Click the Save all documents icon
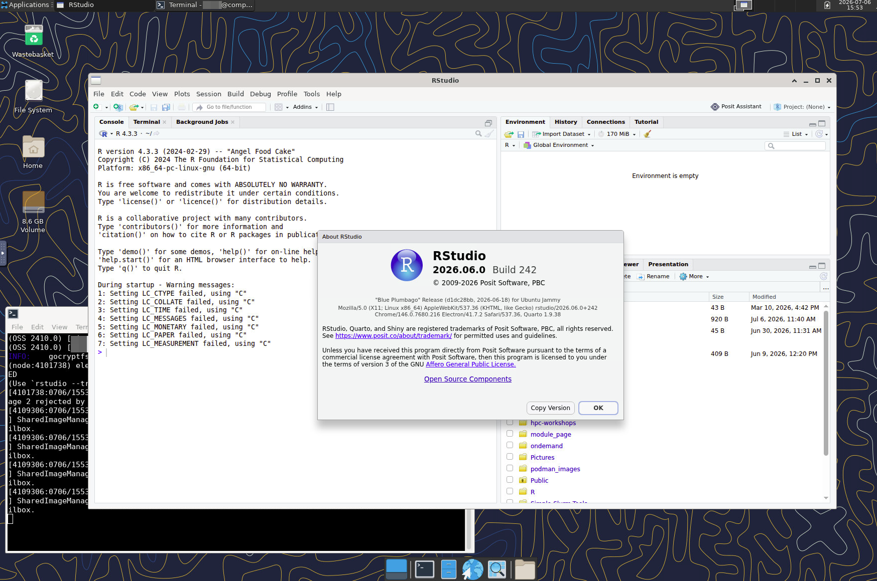 click(166, 107)
